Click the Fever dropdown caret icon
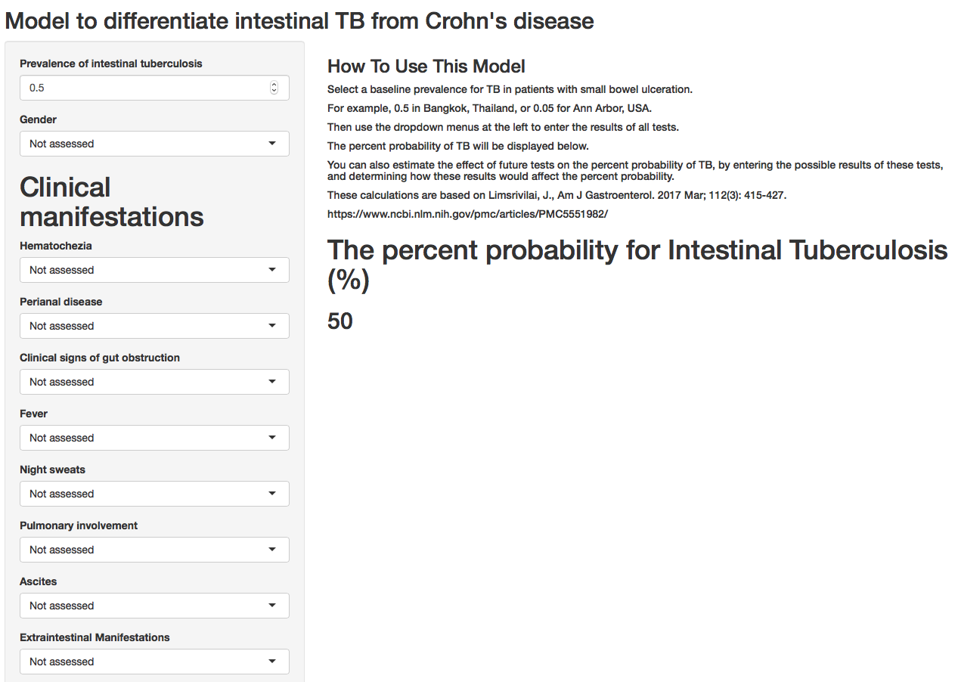Viewport: 958px width, 682px height. 272,438
